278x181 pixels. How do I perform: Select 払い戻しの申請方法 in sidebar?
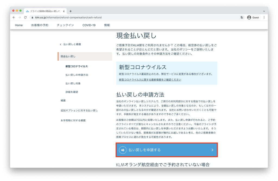(x=77, y=75)
